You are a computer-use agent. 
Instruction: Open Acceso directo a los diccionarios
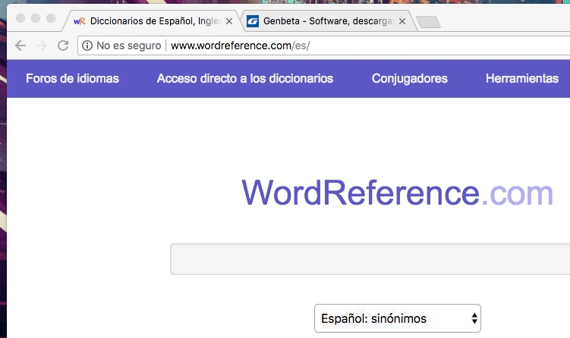[244, 79]
